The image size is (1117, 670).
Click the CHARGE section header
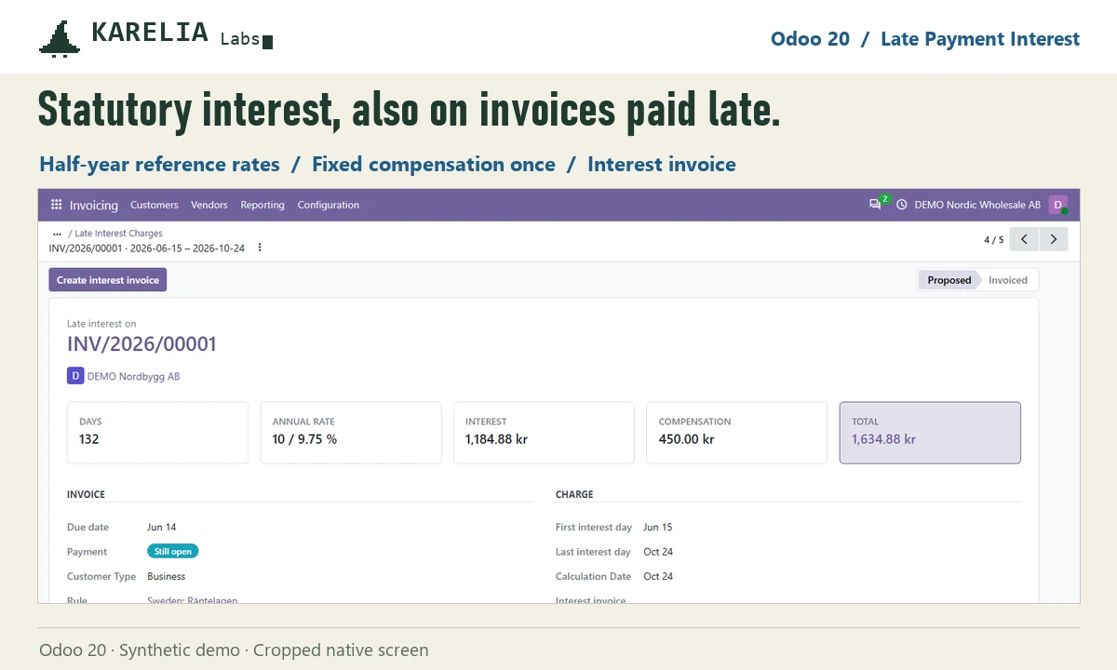click(574, 494)
